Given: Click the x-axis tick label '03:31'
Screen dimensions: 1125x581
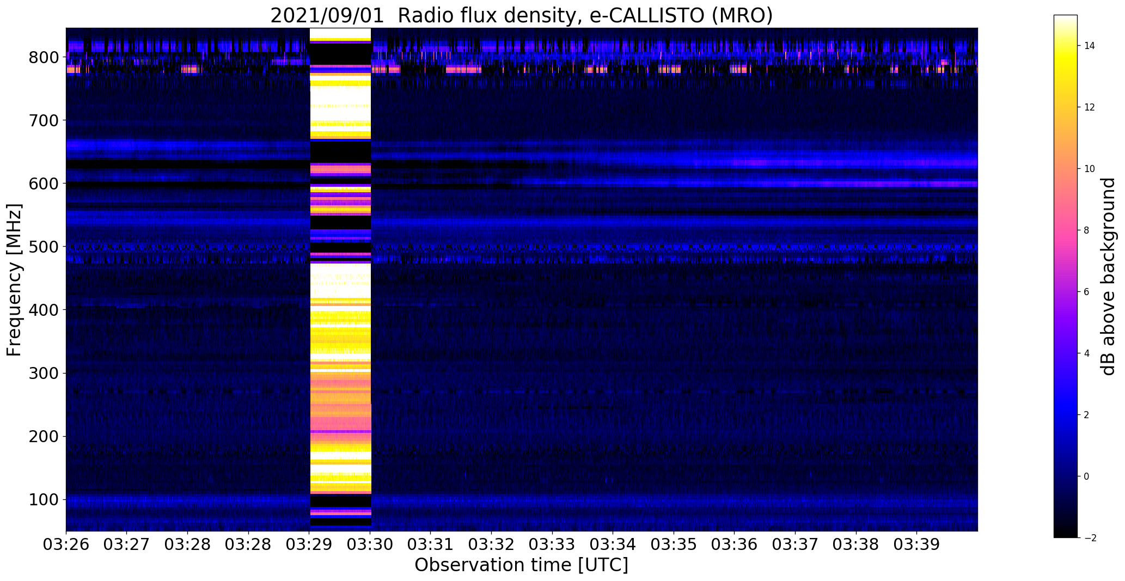Looking at the screenshot, I should tap(431, 545).
